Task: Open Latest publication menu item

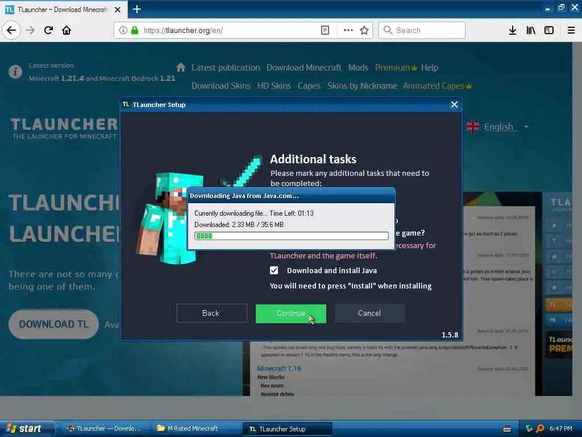Action: pos(226,68)
